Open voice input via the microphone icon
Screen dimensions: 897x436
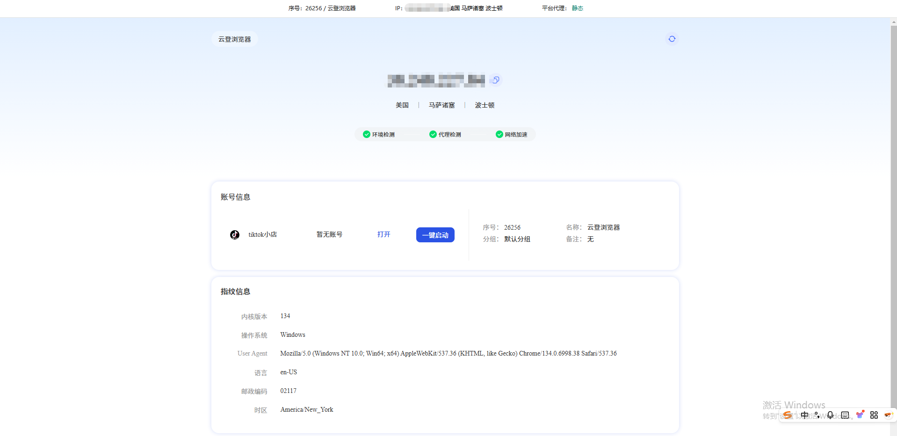[830, 415]
